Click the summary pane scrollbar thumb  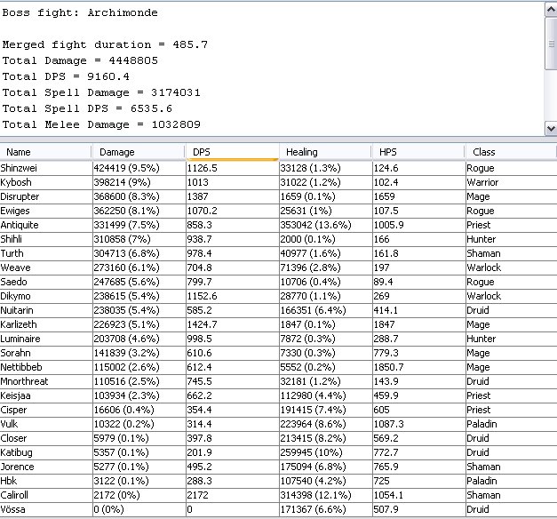pyautogui.click(x=551, y=44)
